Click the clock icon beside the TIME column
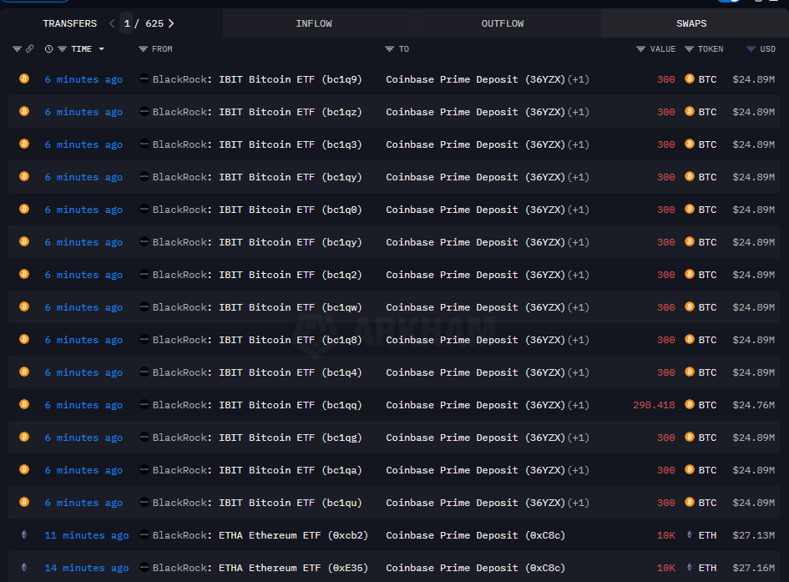This screenshot has width=789, height=582. pos(49,49)
